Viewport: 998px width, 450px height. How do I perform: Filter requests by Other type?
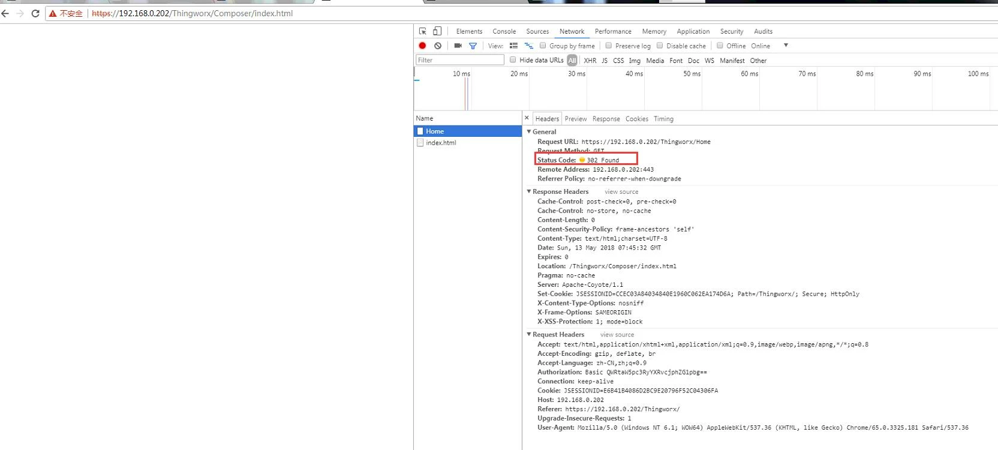coord(758,61)
